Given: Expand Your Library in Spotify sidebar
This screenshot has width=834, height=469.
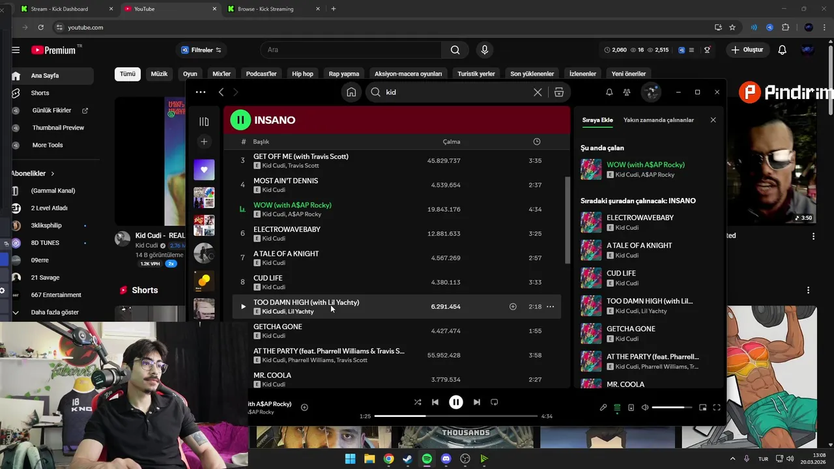Looking at the screenshot, I should (x=204, y=122).
